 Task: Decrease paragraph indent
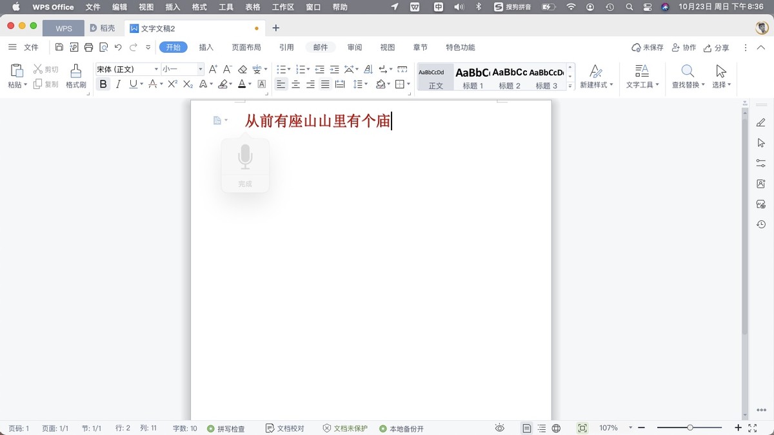click(319, 69)
